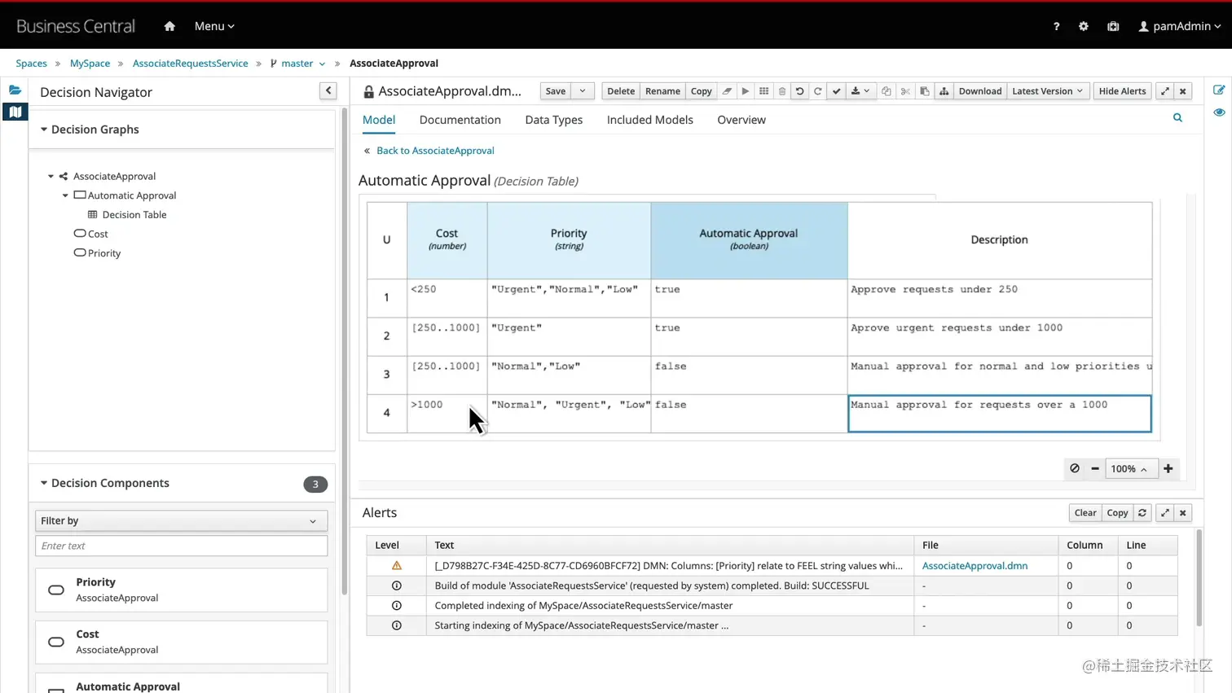Click the Delete button
Viewport: 1232px width, 693px height.
tap(621, 91)
